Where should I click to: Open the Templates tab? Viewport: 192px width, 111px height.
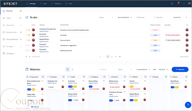click(56, 4)
